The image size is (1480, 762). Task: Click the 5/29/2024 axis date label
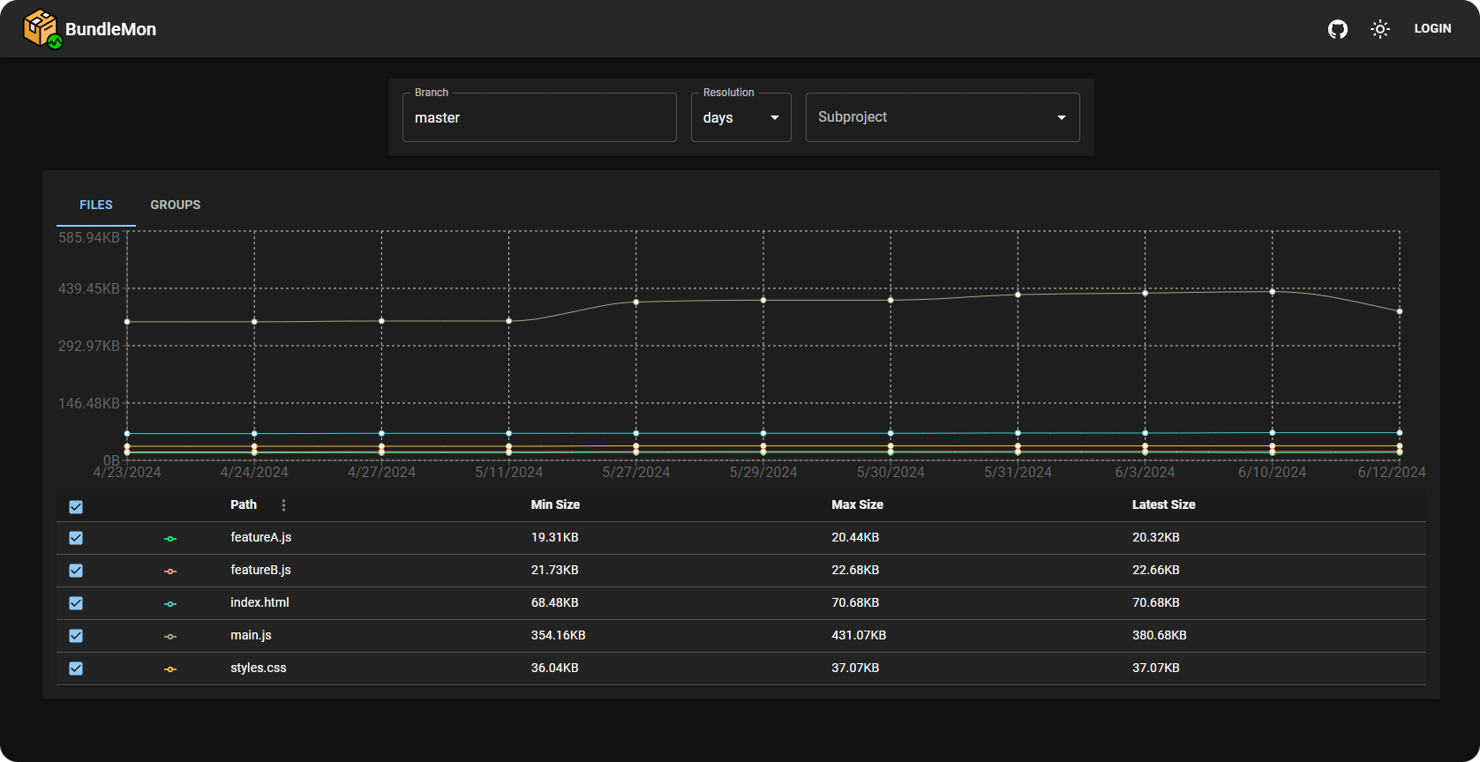tap(763, 473)
